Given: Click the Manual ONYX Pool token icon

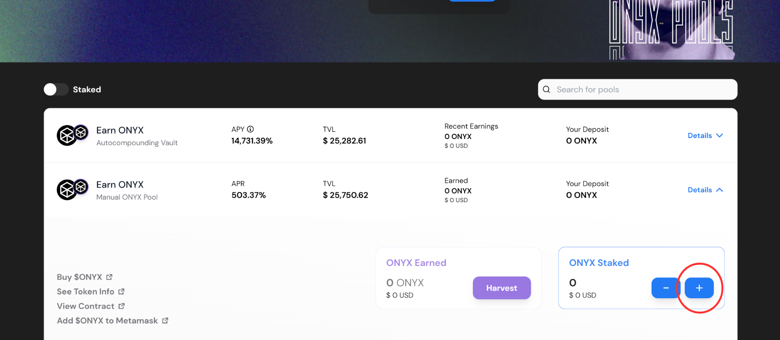Looking at the screenshot, I should click(72, 189).
